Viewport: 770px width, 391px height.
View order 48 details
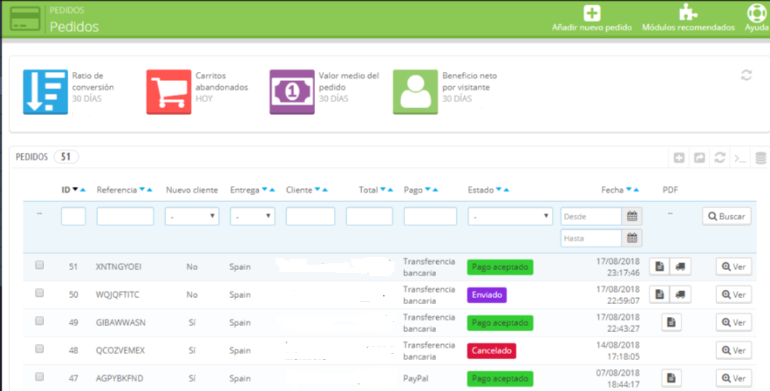click(734, 351)
